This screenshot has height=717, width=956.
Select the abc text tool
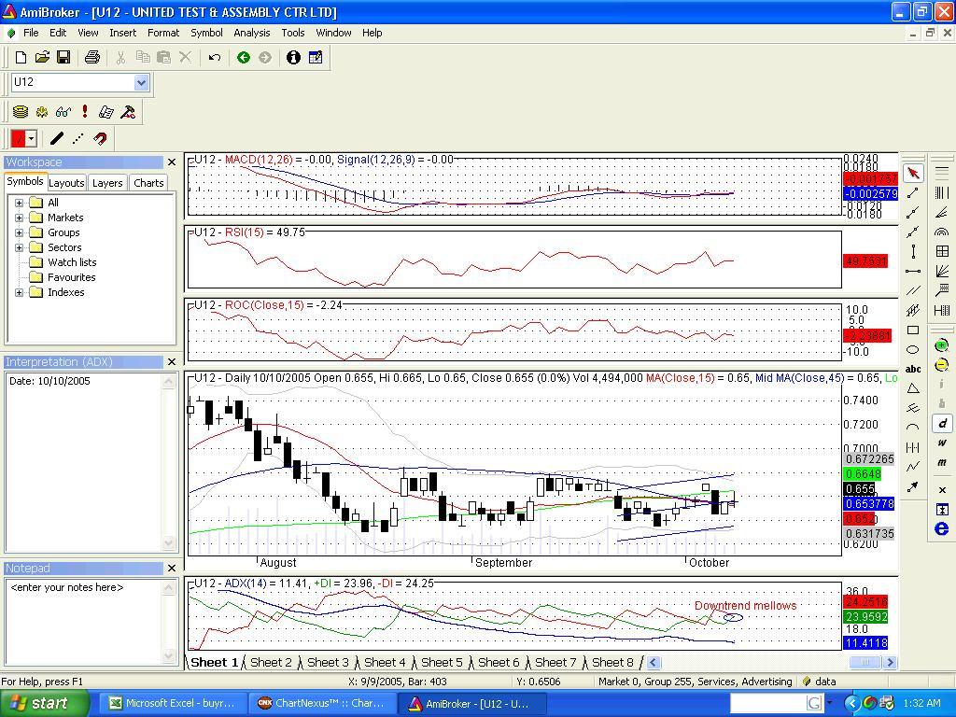[x=913, y=369]
